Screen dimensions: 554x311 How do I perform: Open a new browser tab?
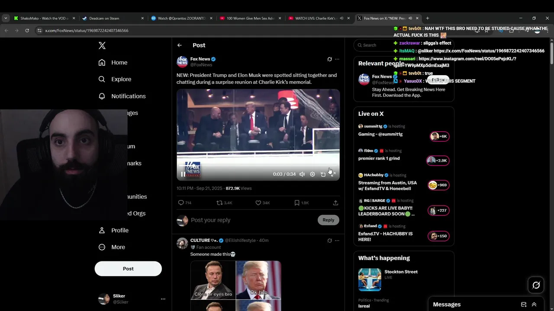pos(428,18)
